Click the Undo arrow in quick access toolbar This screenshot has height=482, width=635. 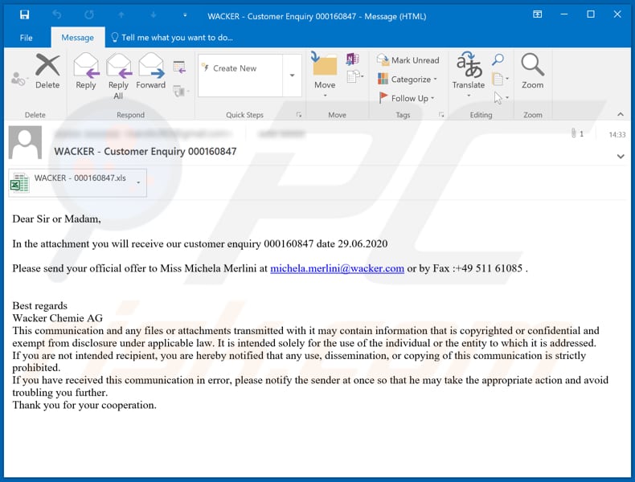pyautogui.click(x=57, y=15)
